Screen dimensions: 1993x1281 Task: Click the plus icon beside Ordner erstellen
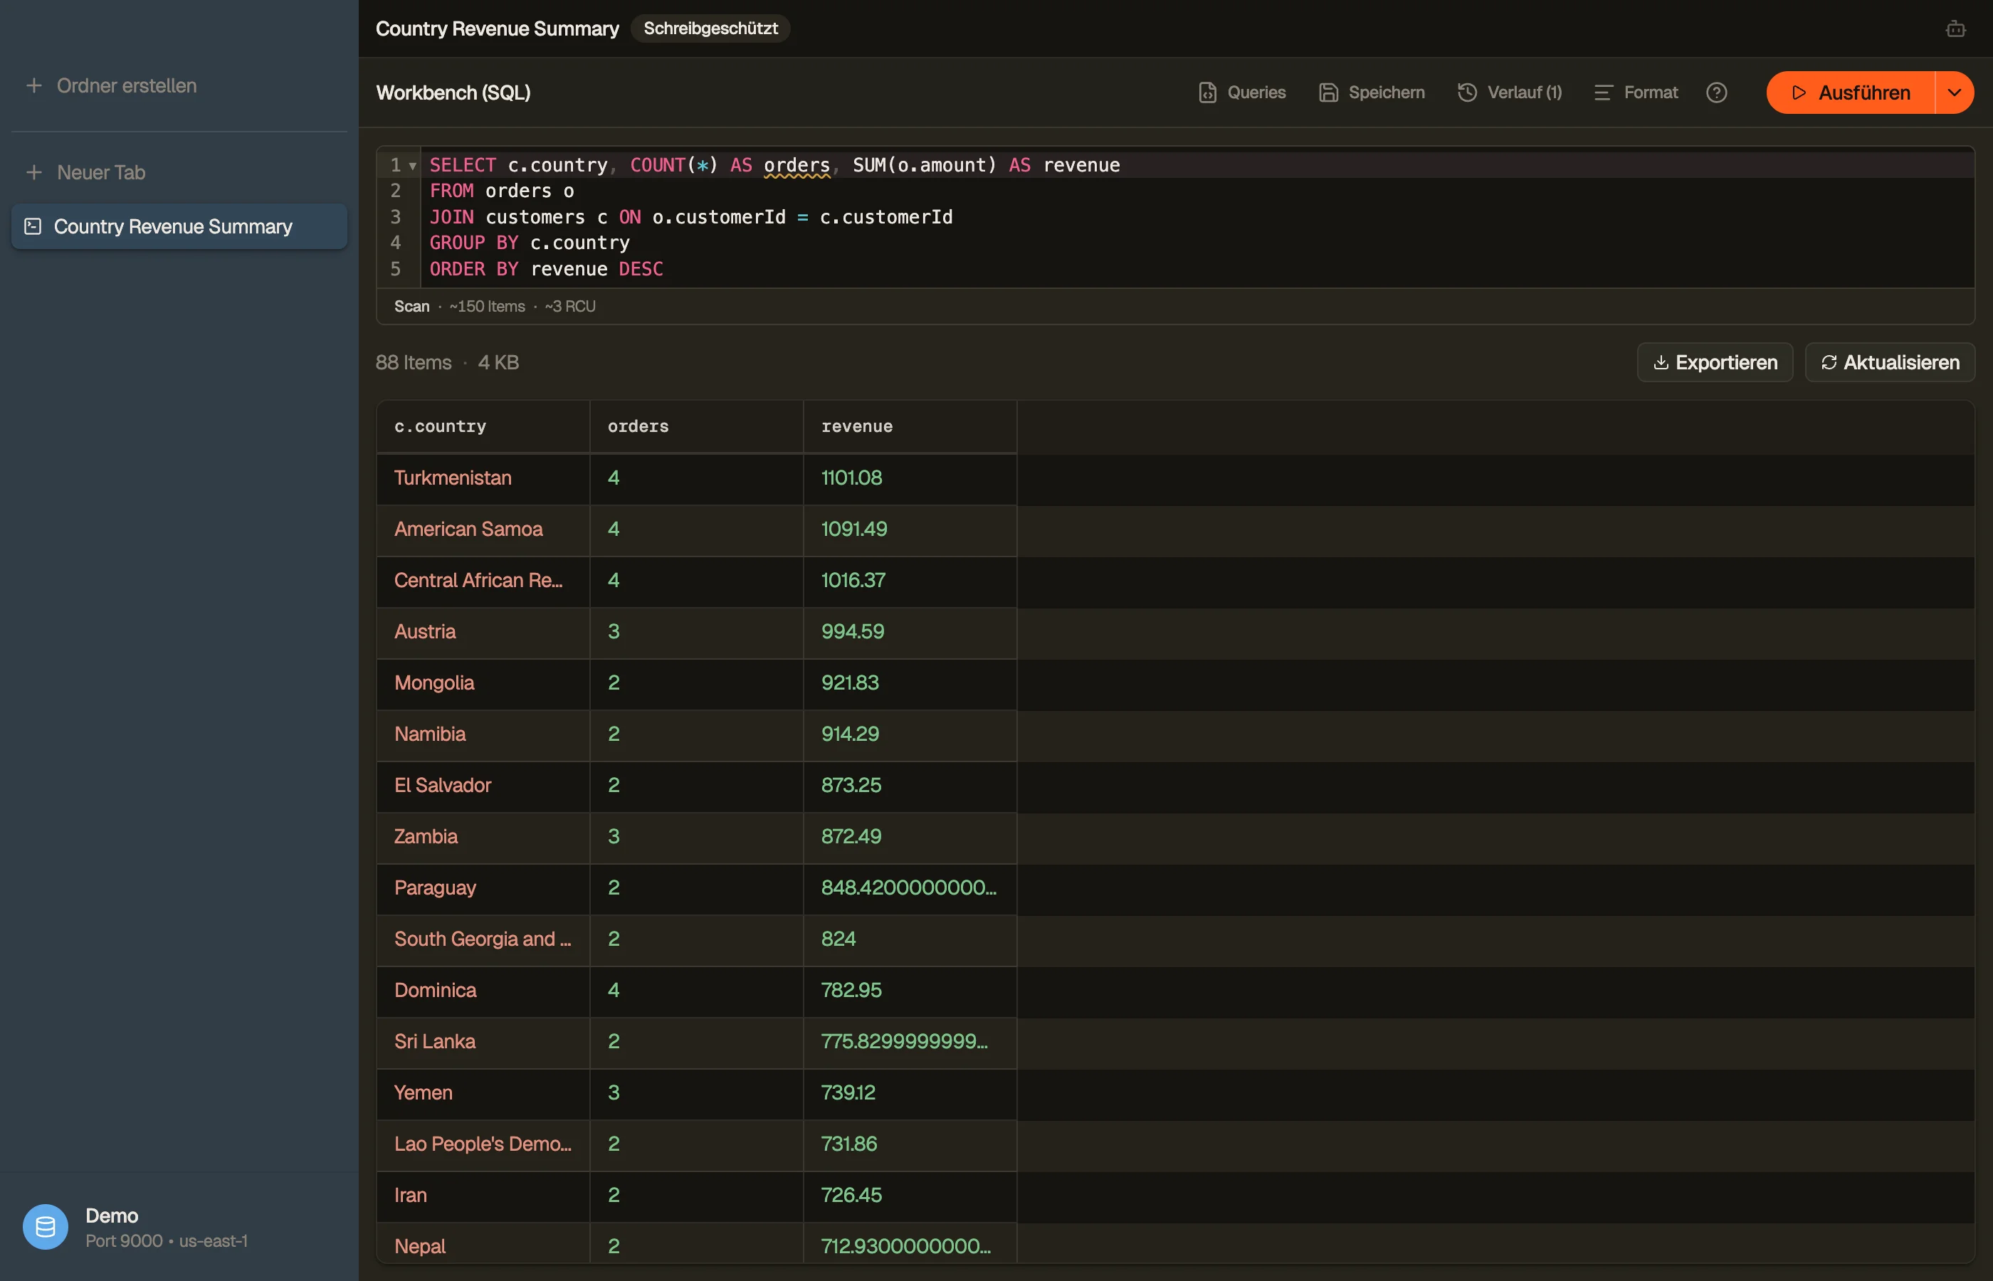(34, 85)
